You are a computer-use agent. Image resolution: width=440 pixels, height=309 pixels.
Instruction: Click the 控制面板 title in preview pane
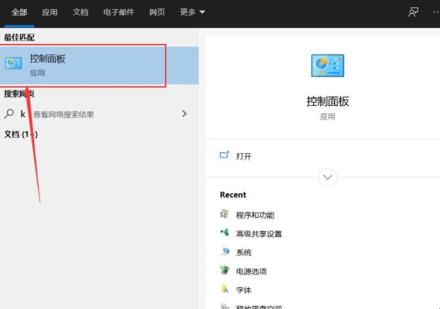328,102
